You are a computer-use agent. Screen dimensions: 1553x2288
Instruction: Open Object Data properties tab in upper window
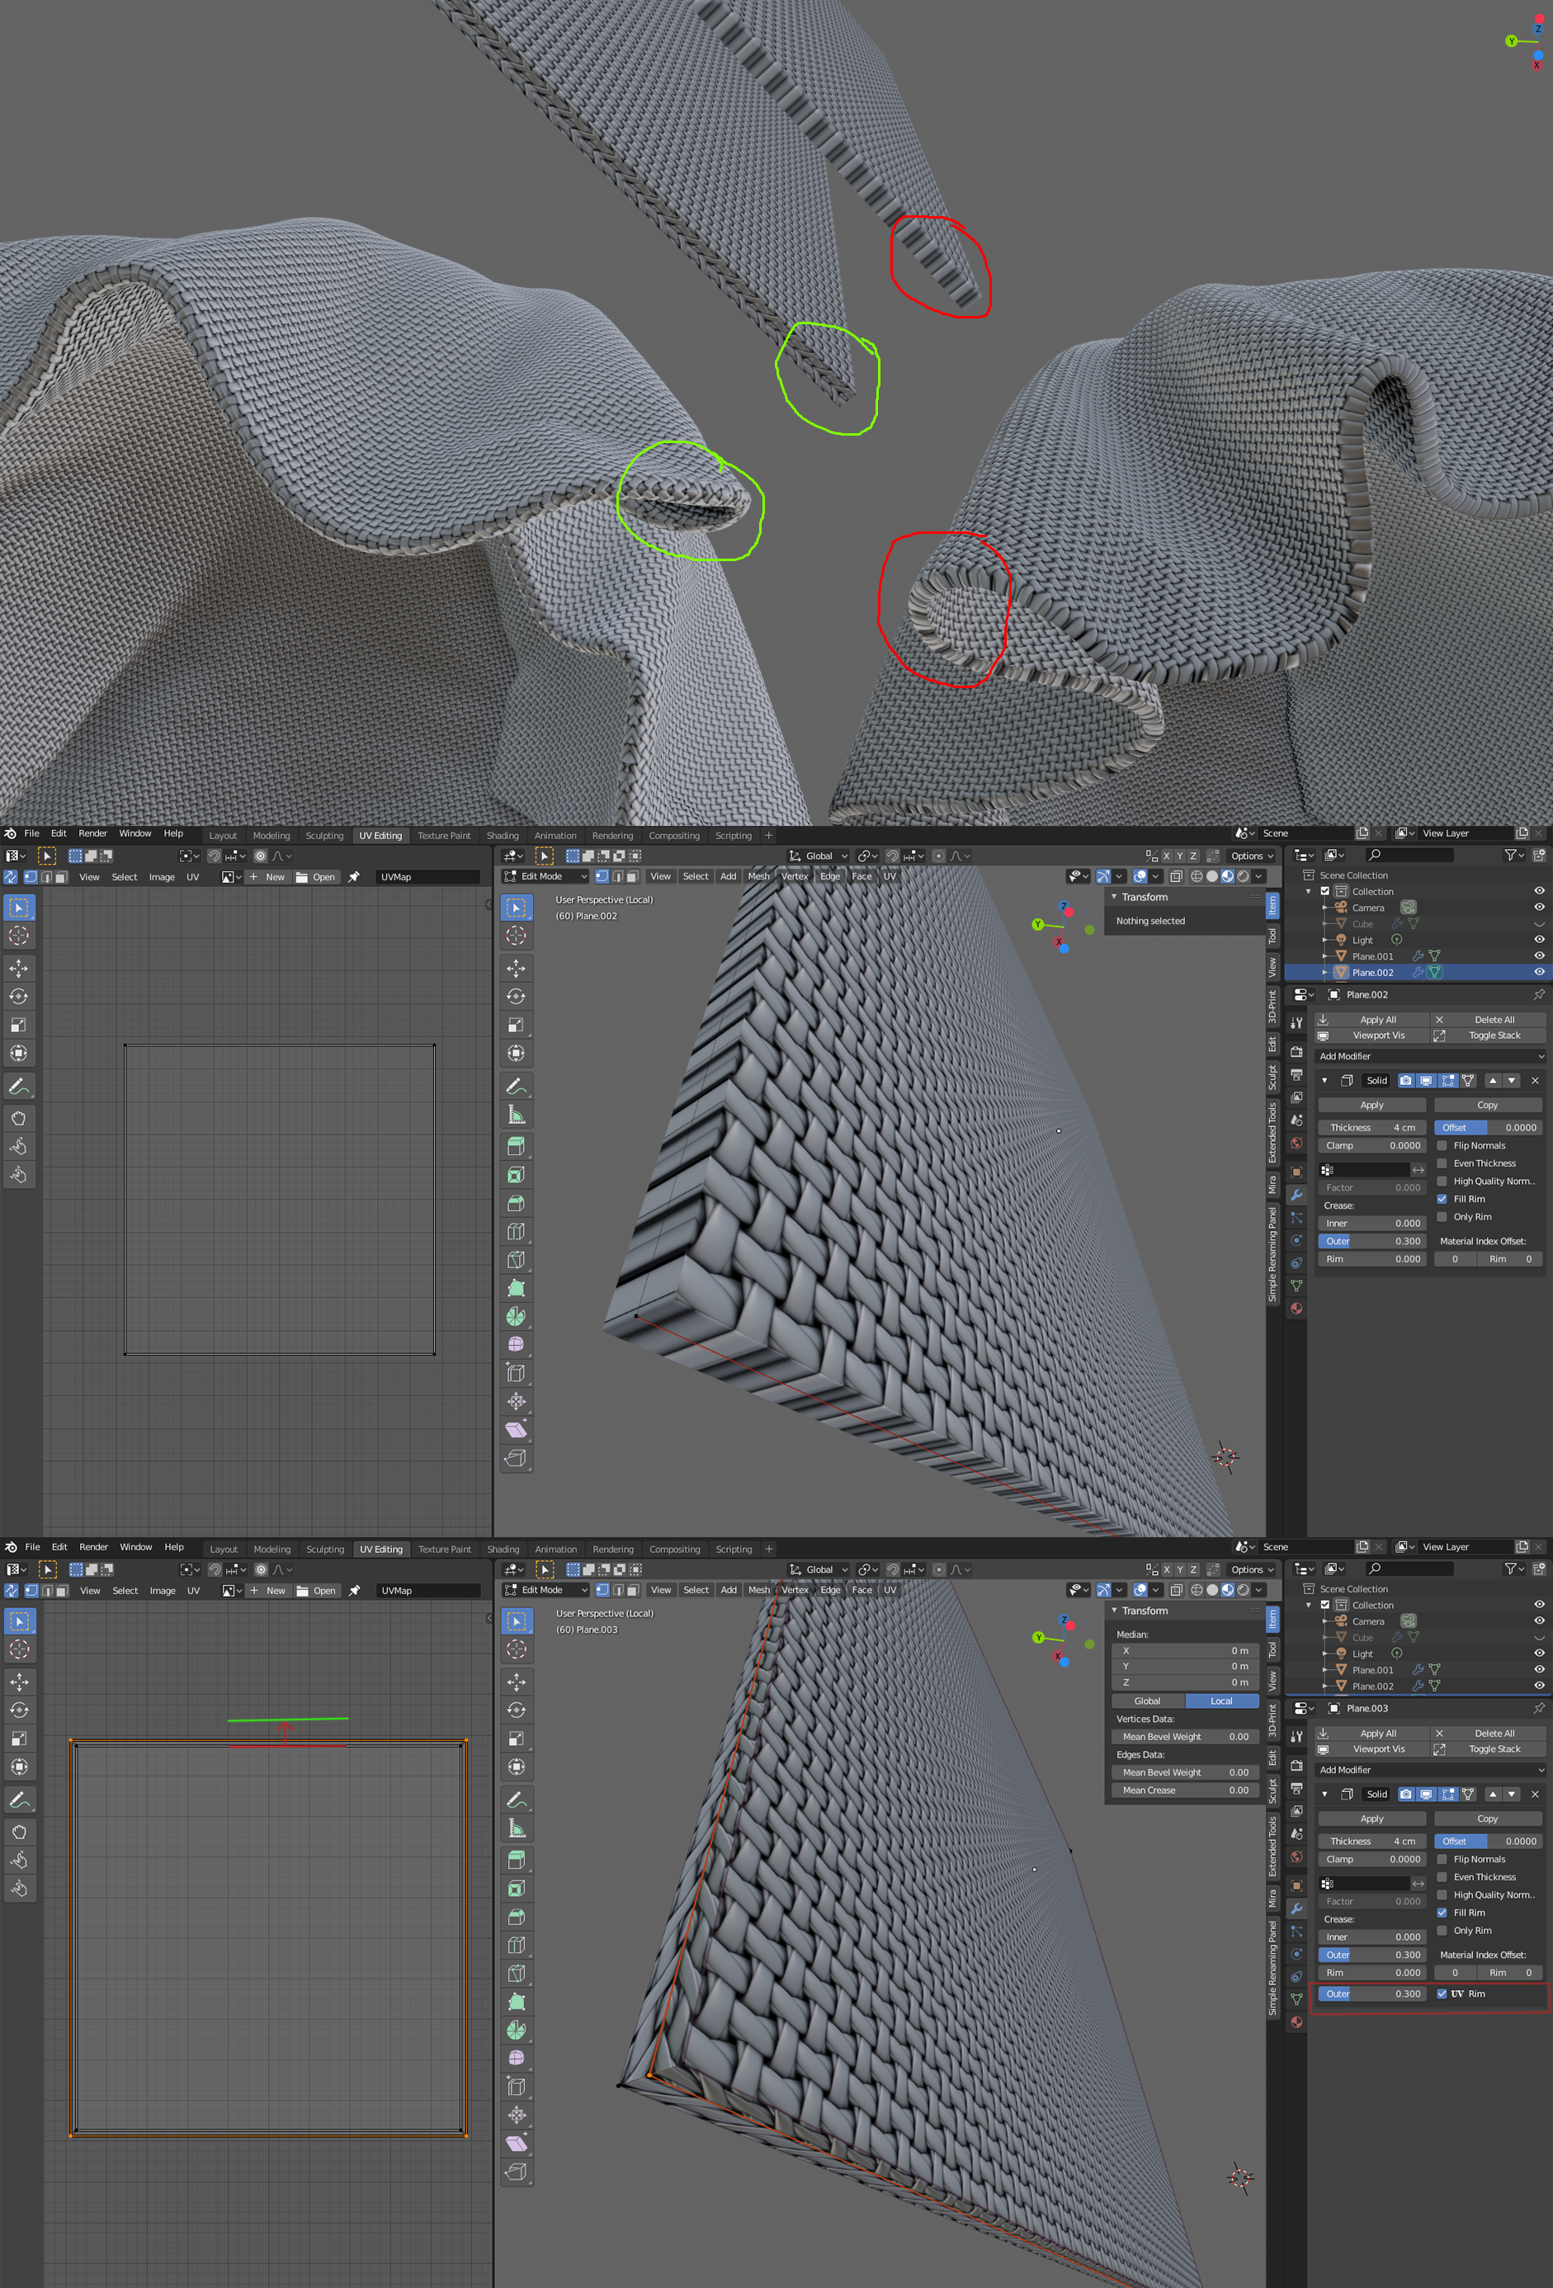click(x=1296, y=1286)
